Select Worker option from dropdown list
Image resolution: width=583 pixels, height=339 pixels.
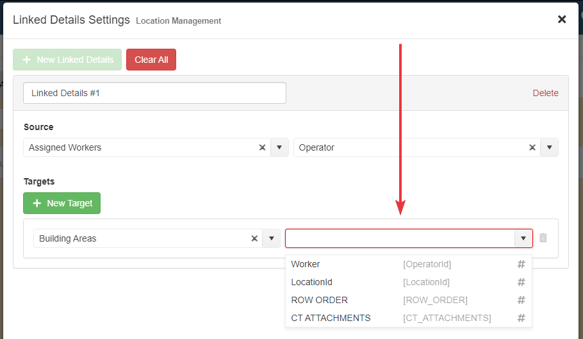[306, 264]
